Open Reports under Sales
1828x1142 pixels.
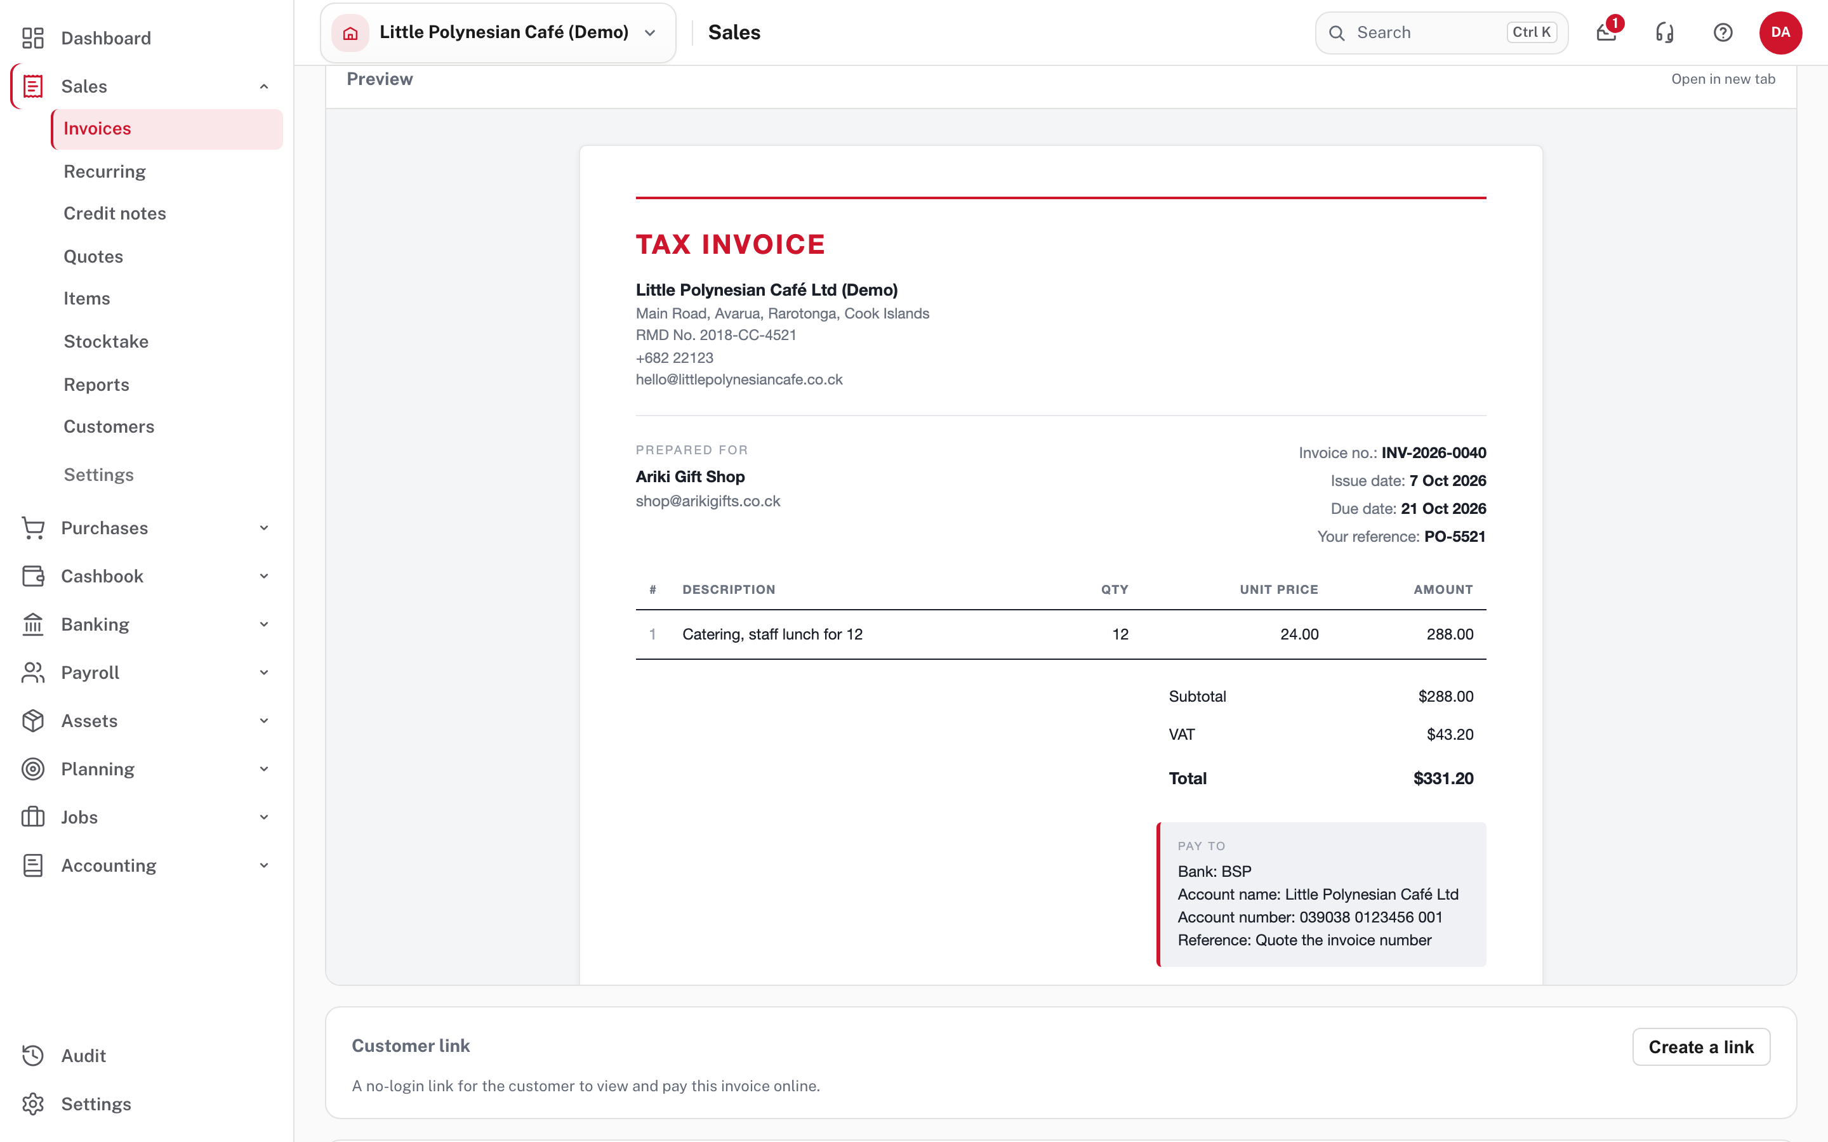tap(96, 384)
